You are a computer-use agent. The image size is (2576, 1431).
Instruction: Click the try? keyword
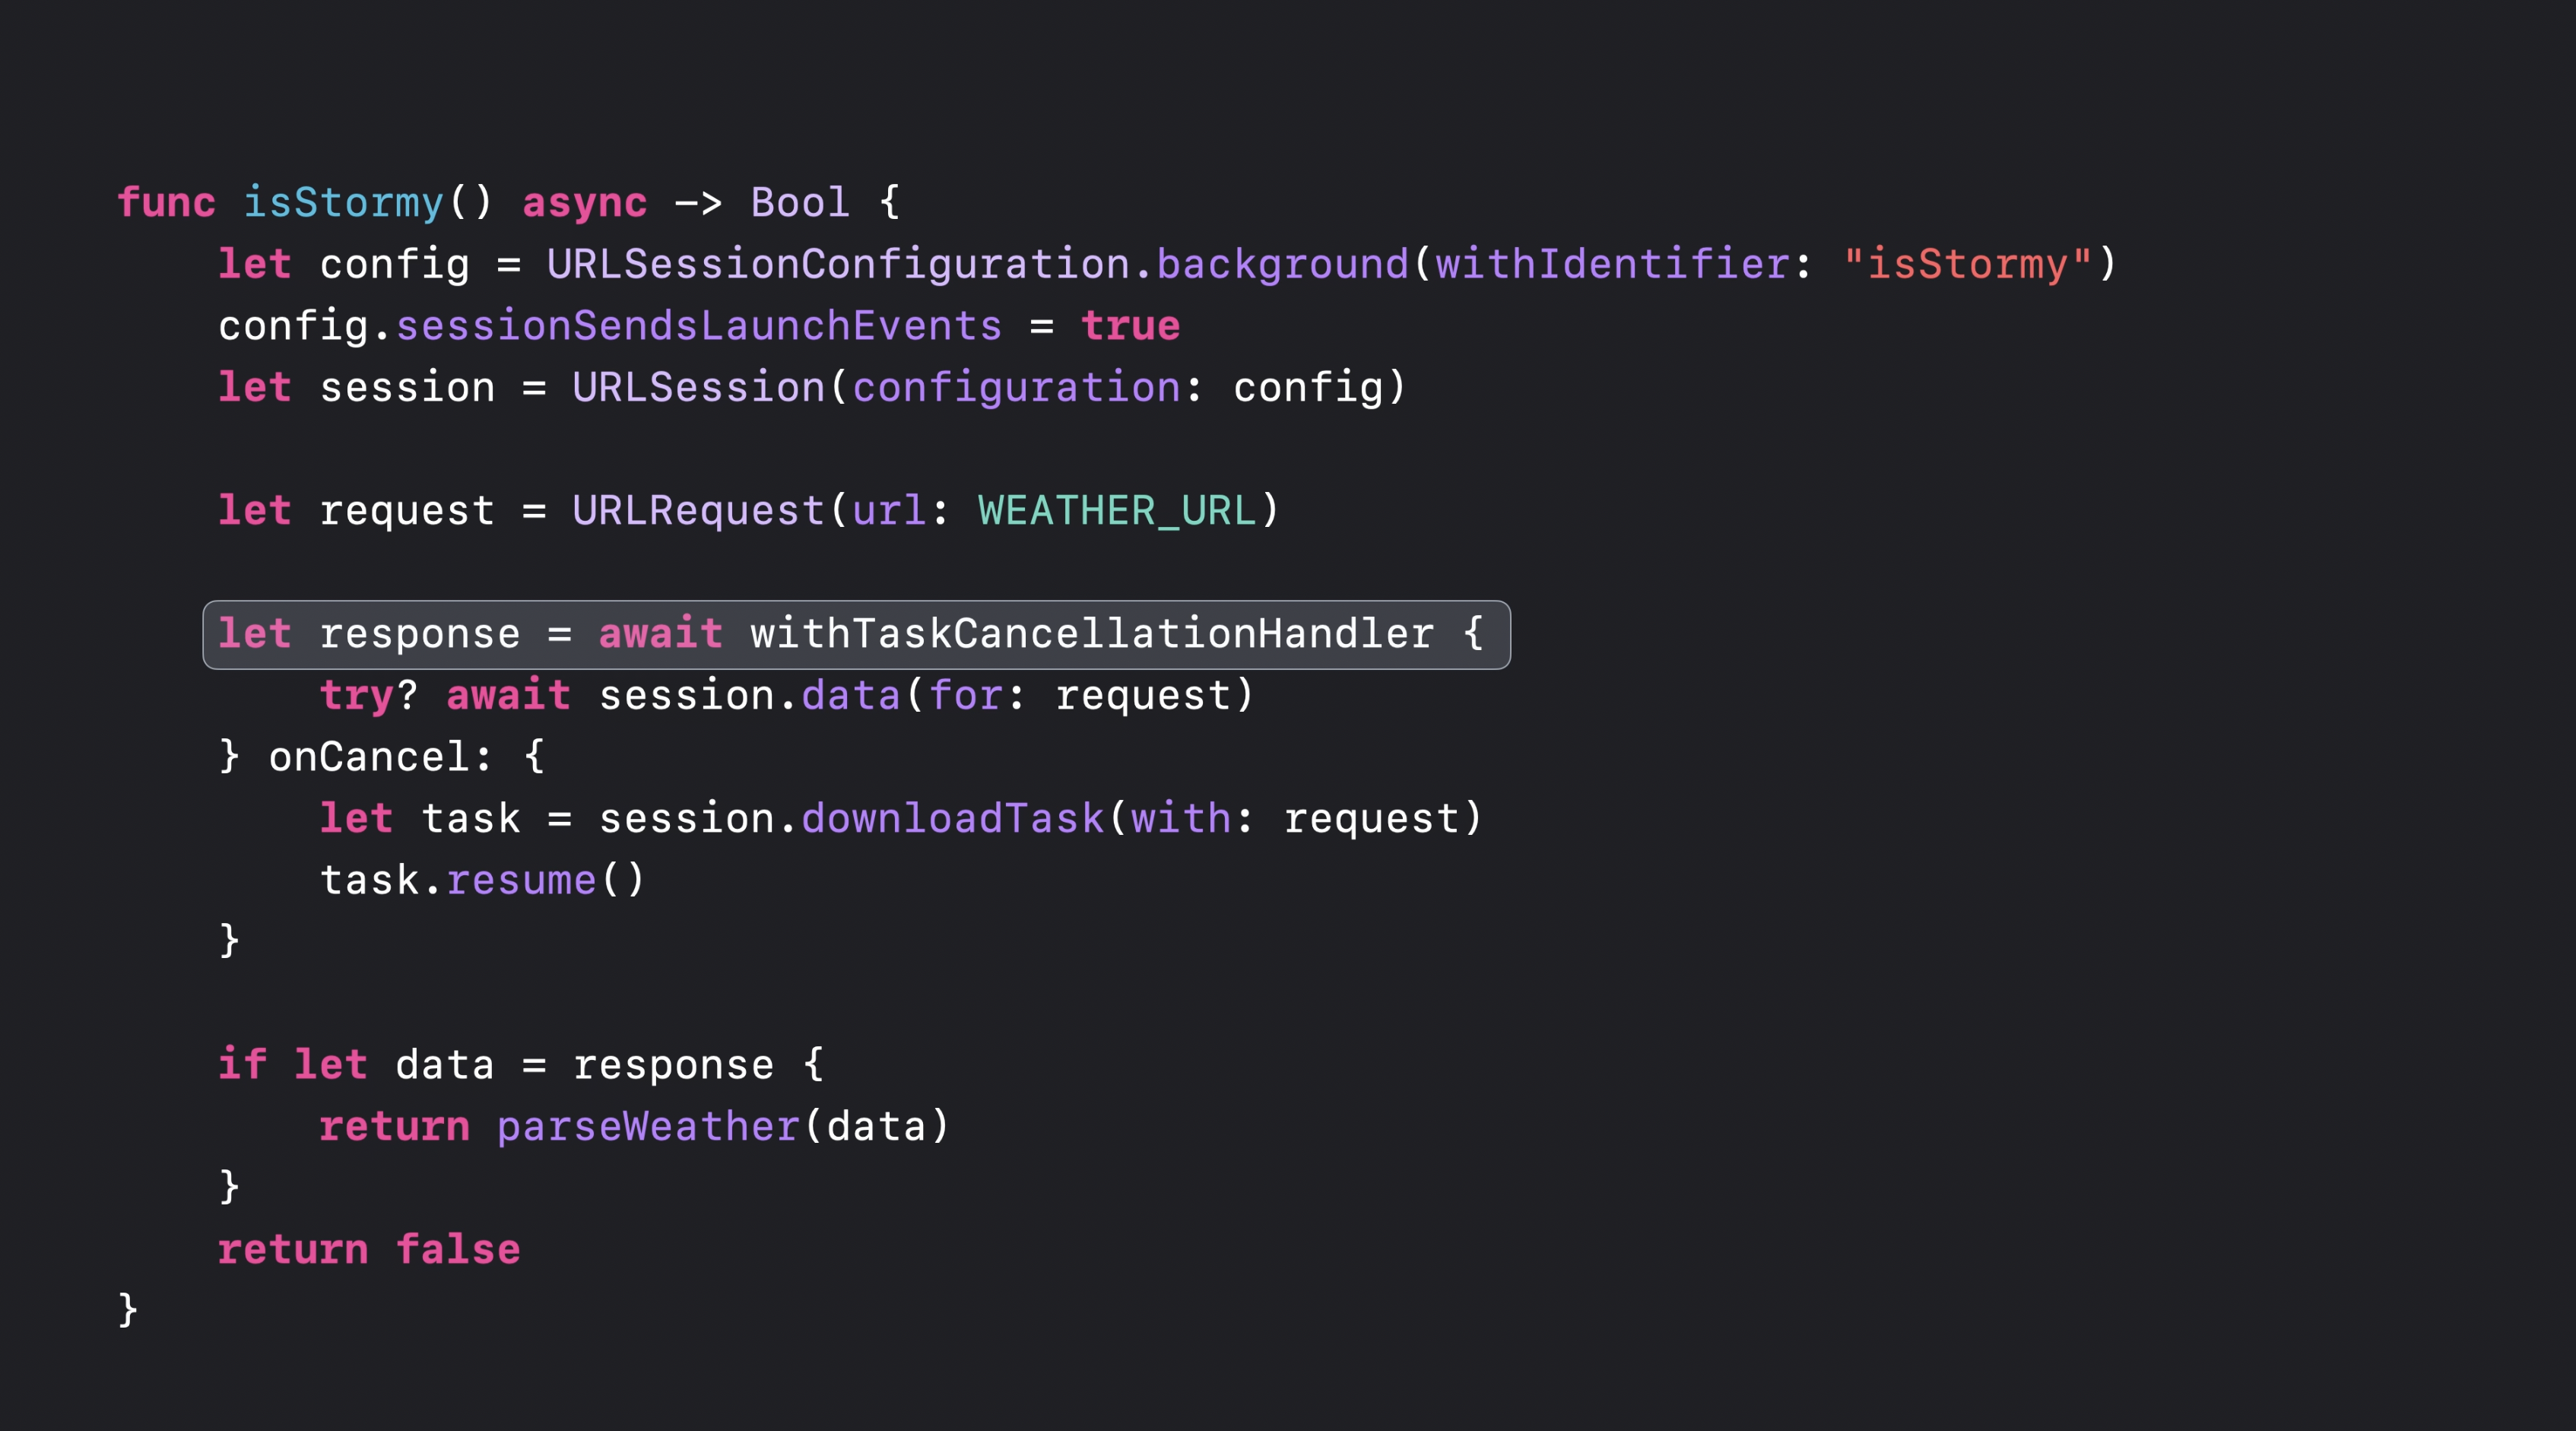(x=368, y=696)
